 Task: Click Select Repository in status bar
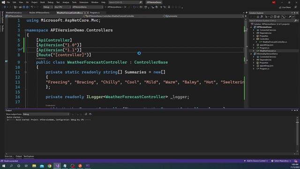click(281, 161)
